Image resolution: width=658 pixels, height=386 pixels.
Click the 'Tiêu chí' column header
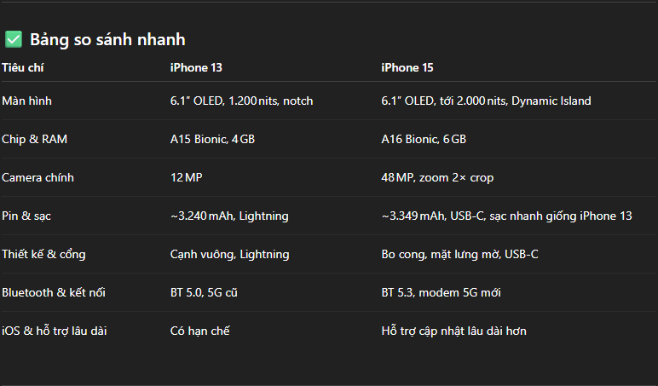(23, 67)
